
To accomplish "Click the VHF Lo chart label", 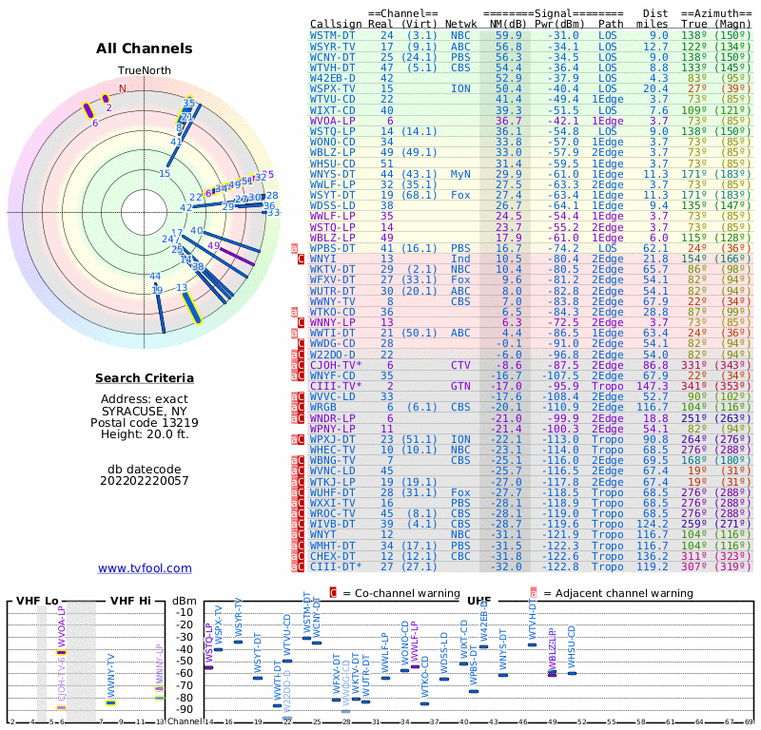I will 37,601.
